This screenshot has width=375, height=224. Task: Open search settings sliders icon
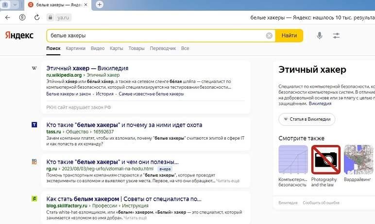click(x=336, y=35)
